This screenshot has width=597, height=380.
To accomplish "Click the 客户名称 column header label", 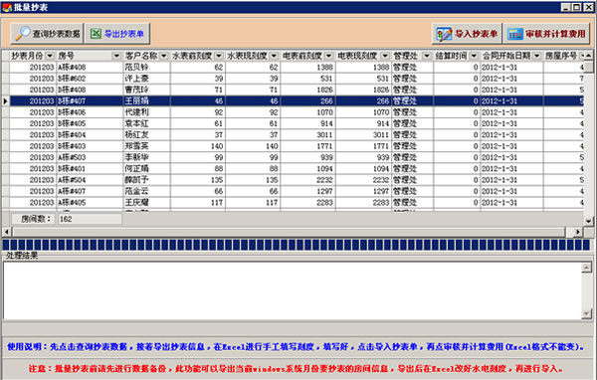I will pos(141,56).
